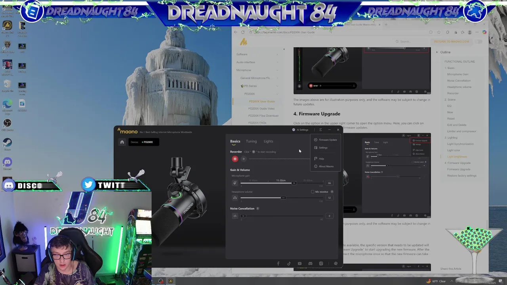
Task: Collapse Microphone section in docs sidebar
Action: 277,70
